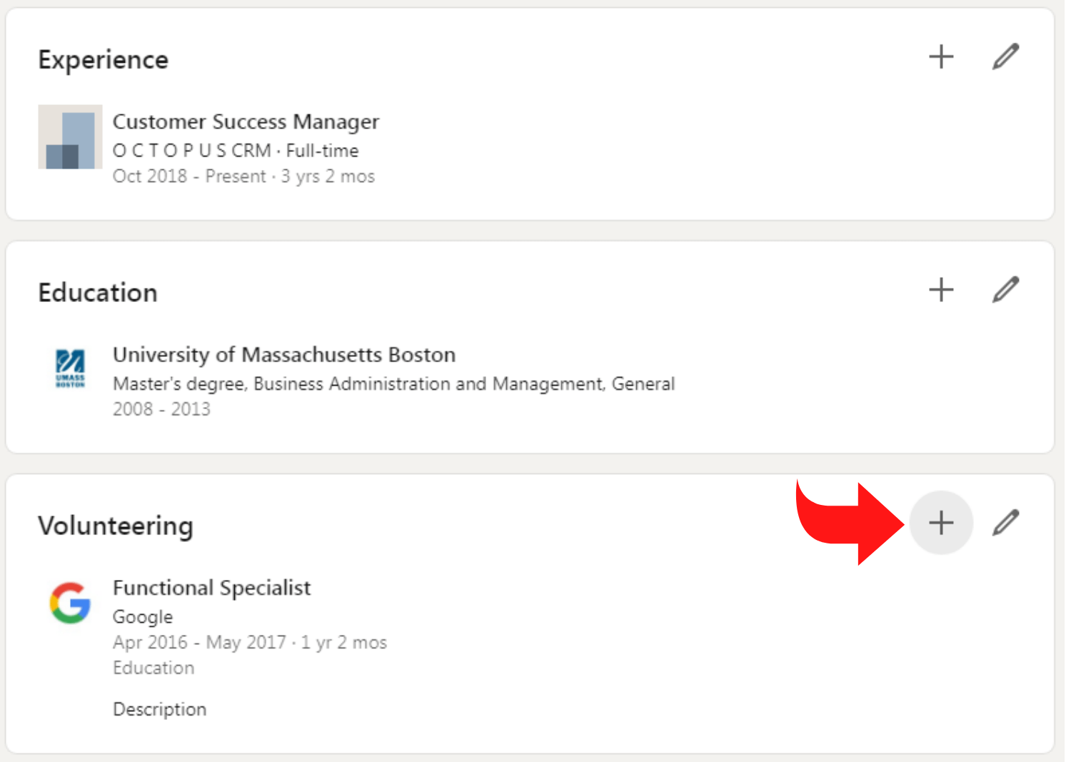Open the Functional Specialist volunteer role
Image resolution: width=1066 pixels, height=762 pixels.
[x=211, y=588]
